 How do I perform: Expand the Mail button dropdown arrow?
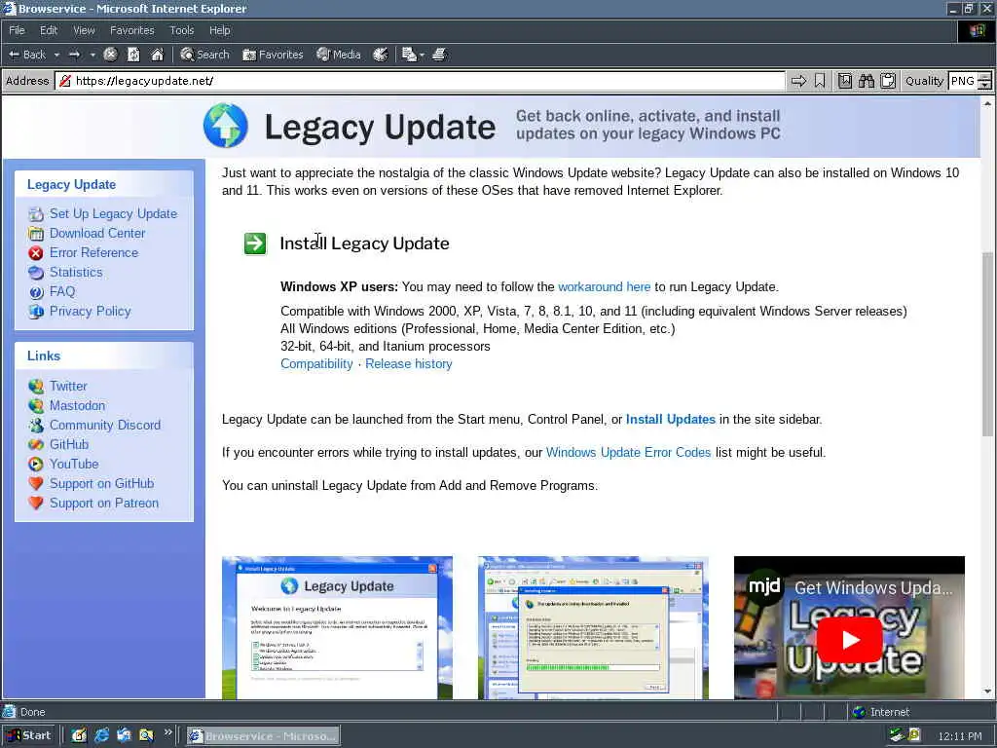pos(422,55)
